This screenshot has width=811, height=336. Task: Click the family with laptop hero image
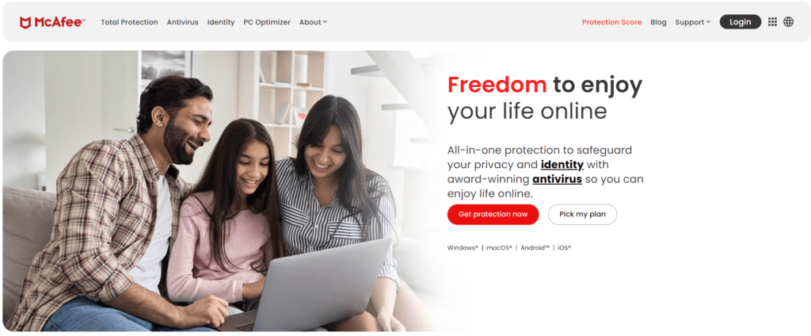pos(223,190)
